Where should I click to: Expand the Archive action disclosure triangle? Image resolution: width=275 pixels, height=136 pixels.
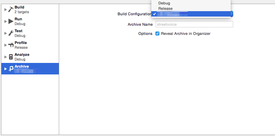[5, 69]
